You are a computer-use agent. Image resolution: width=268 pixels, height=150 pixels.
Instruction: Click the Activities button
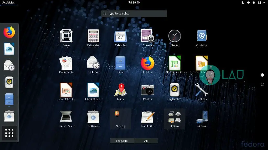point(8,2)
